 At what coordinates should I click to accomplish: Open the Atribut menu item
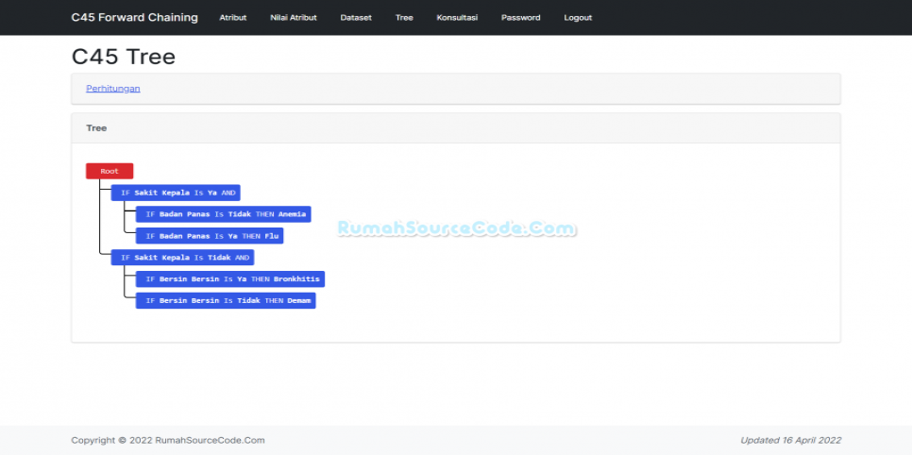point(232,18)
